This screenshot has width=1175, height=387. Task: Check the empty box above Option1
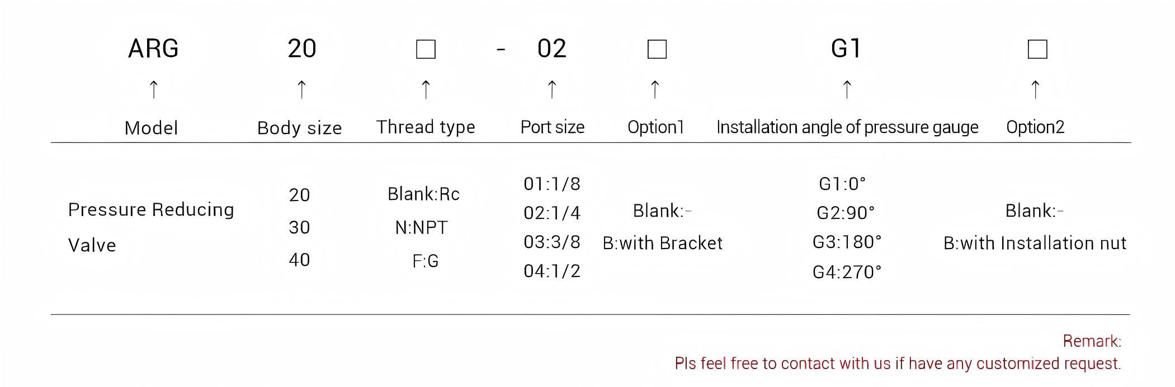coord(657,49)
